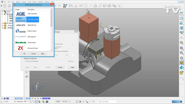This screenshot has width=185, height=104.
Task: Toggle level 10 button
Action: point(33,98)
